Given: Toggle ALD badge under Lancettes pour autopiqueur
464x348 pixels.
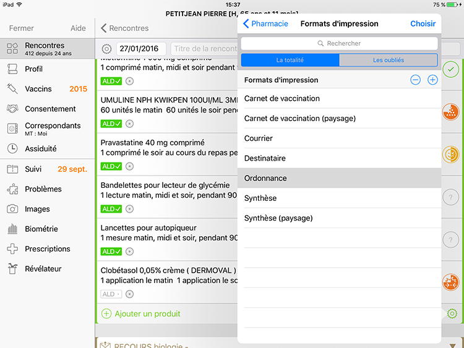Looking at the screenshot, I should (111, 252).
